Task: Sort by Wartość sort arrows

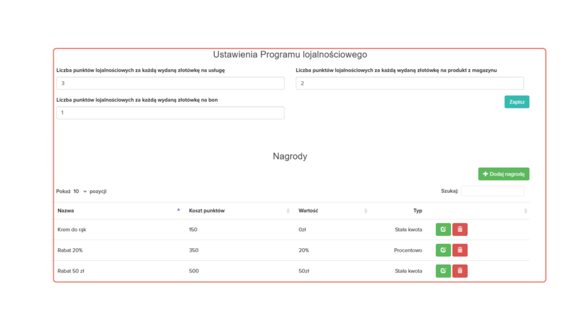Action: point(366,211)
